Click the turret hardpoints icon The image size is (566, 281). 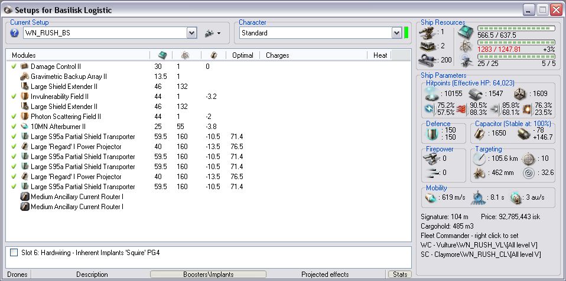[427, 32]
